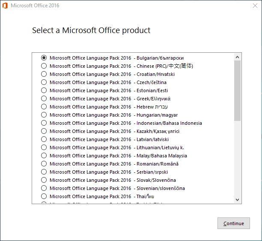This screenshot has height=241, width=262.
Task: Select the Kazakh language pack radio button
Action: pyautogui.click(x=44, y=131)
